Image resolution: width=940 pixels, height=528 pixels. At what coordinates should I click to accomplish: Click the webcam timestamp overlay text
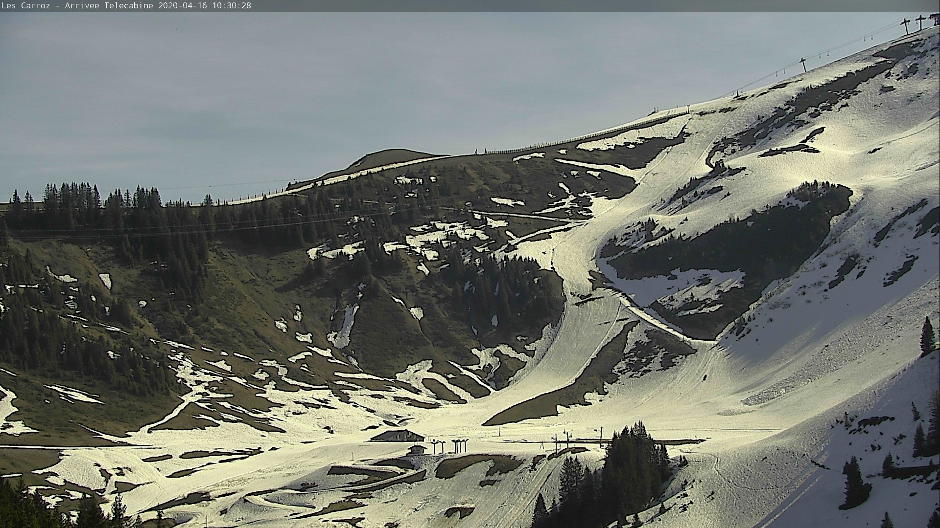126,6
